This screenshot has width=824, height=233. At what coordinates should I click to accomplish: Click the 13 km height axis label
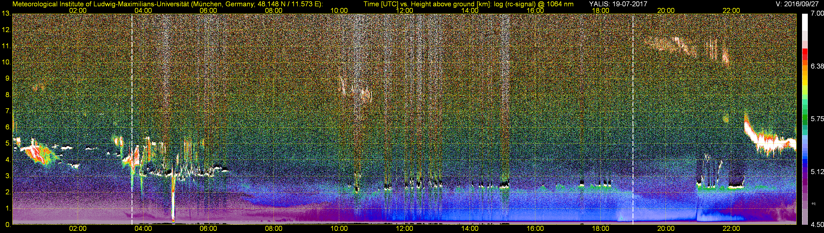click(x=6, y=14)
